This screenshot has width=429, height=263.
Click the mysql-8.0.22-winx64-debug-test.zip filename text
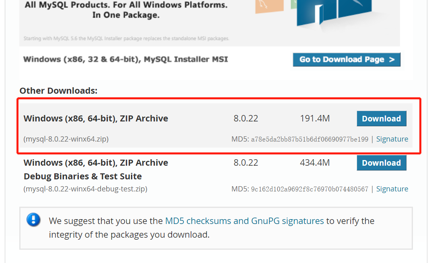(85, 189)
